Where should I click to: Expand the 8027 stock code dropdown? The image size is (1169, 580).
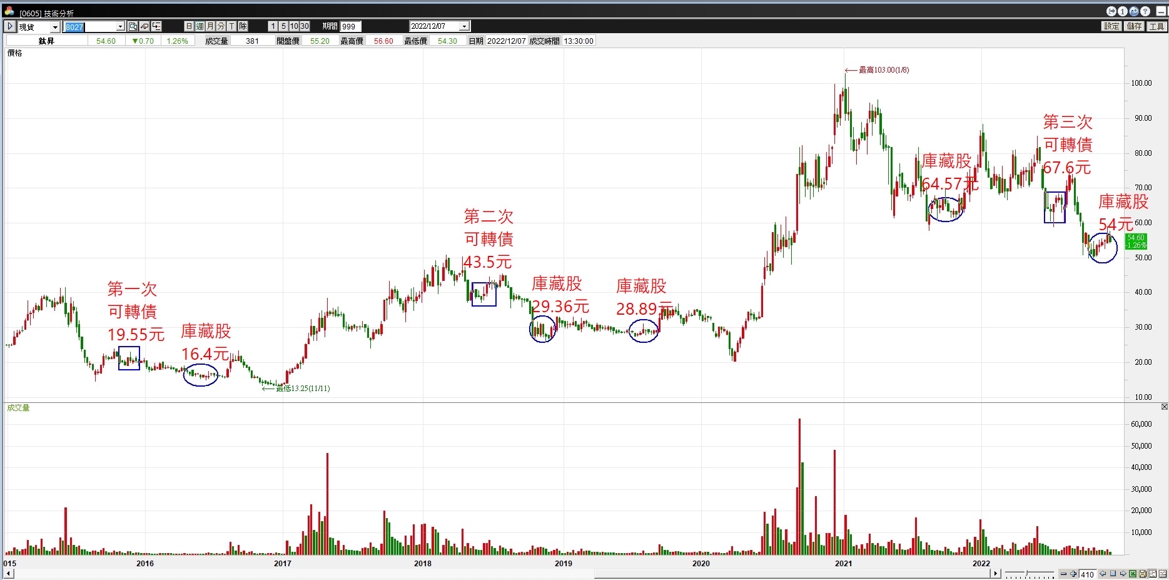pyautogui.click(x=120, y=27)
